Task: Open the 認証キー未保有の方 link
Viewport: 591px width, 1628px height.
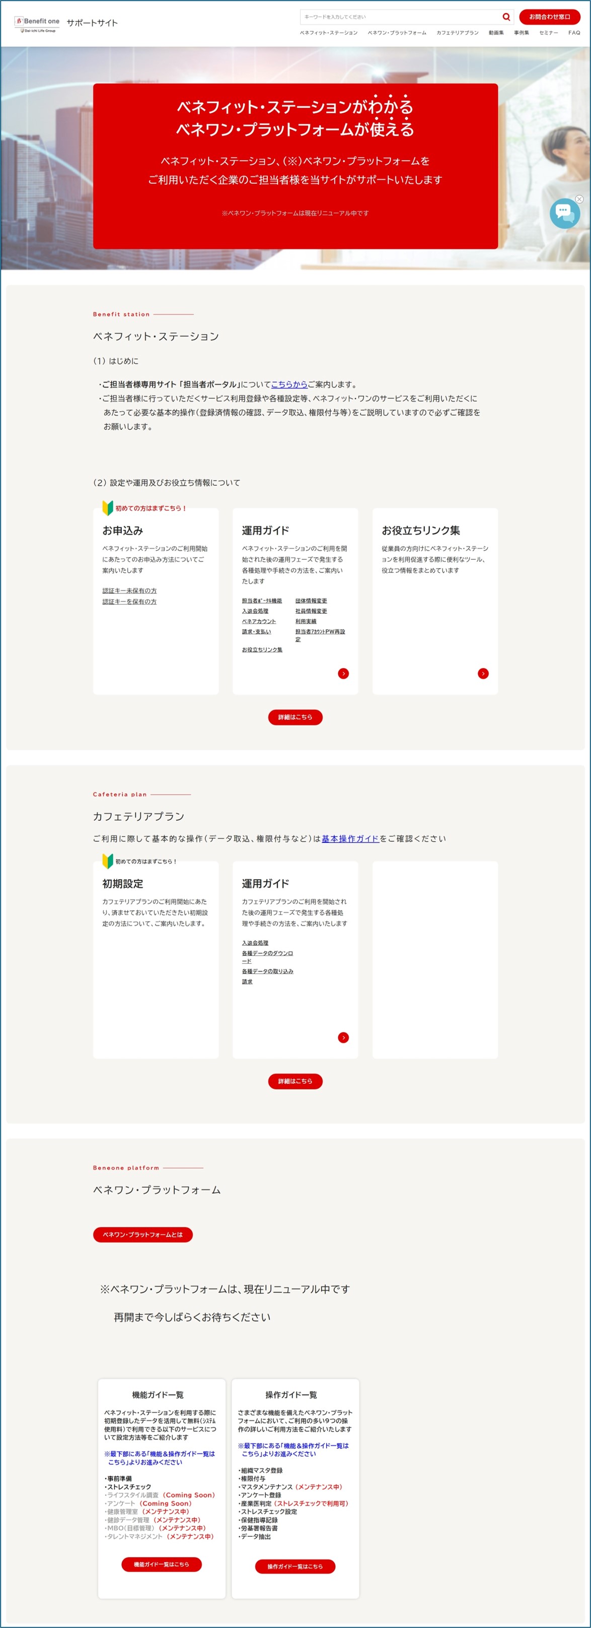Action: pos(129,591)
